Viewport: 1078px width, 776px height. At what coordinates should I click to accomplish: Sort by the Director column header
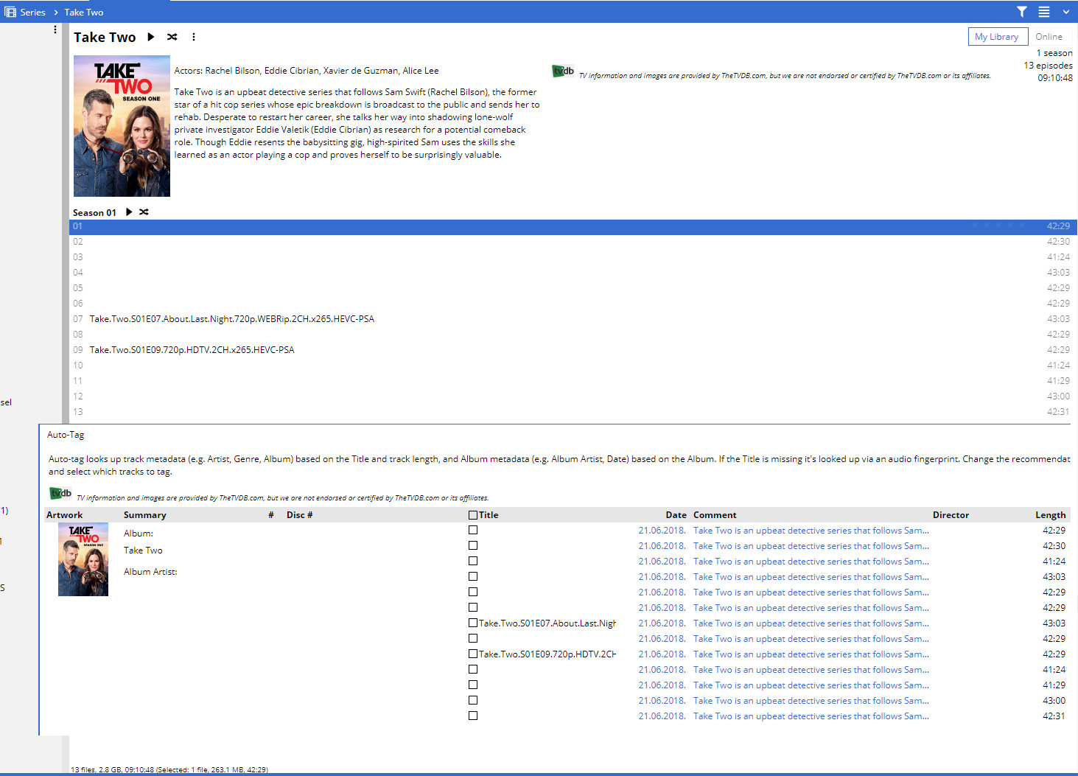951,515
